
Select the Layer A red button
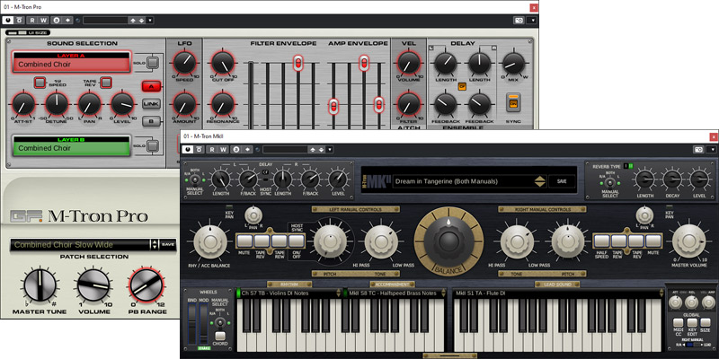pyautogui.click(x=151, y=87)
